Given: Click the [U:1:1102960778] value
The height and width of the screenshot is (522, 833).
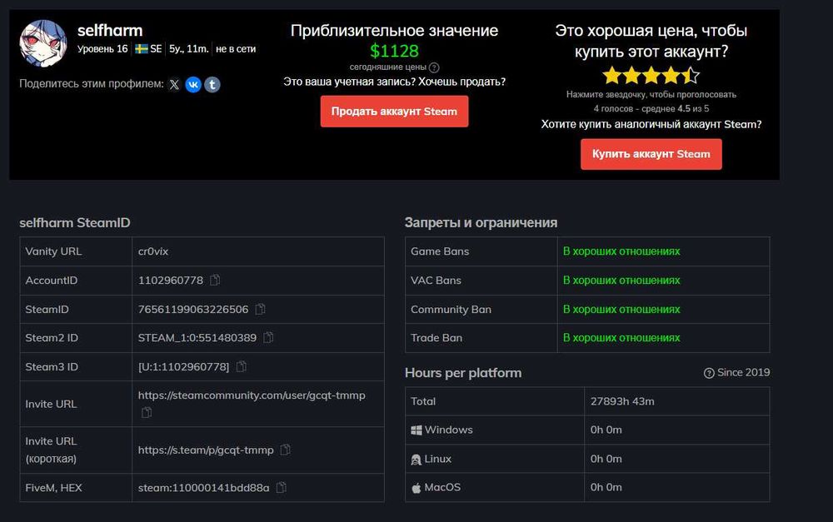Looking at the screenshot, I should pos(184,366).
